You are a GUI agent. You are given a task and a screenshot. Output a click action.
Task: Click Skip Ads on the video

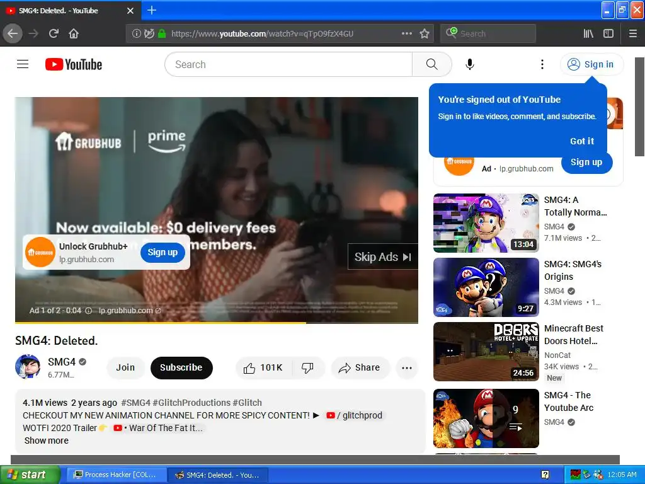click(x=382, y=257)
